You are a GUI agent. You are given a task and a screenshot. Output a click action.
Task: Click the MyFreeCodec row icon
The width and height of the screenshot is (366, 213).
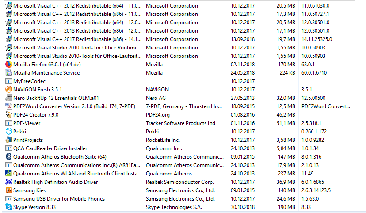tap(9, 81)
